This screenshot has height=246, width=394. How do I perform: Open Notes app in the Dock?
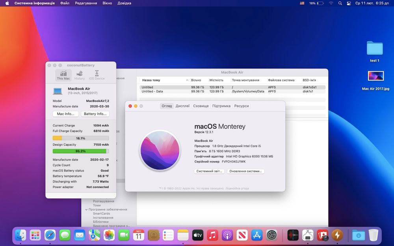pyautogui.click(x=183, y=235)
